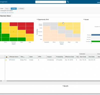Click the left pane scroll right arrow
Screen dimensions: 100x95
[4, 81]
